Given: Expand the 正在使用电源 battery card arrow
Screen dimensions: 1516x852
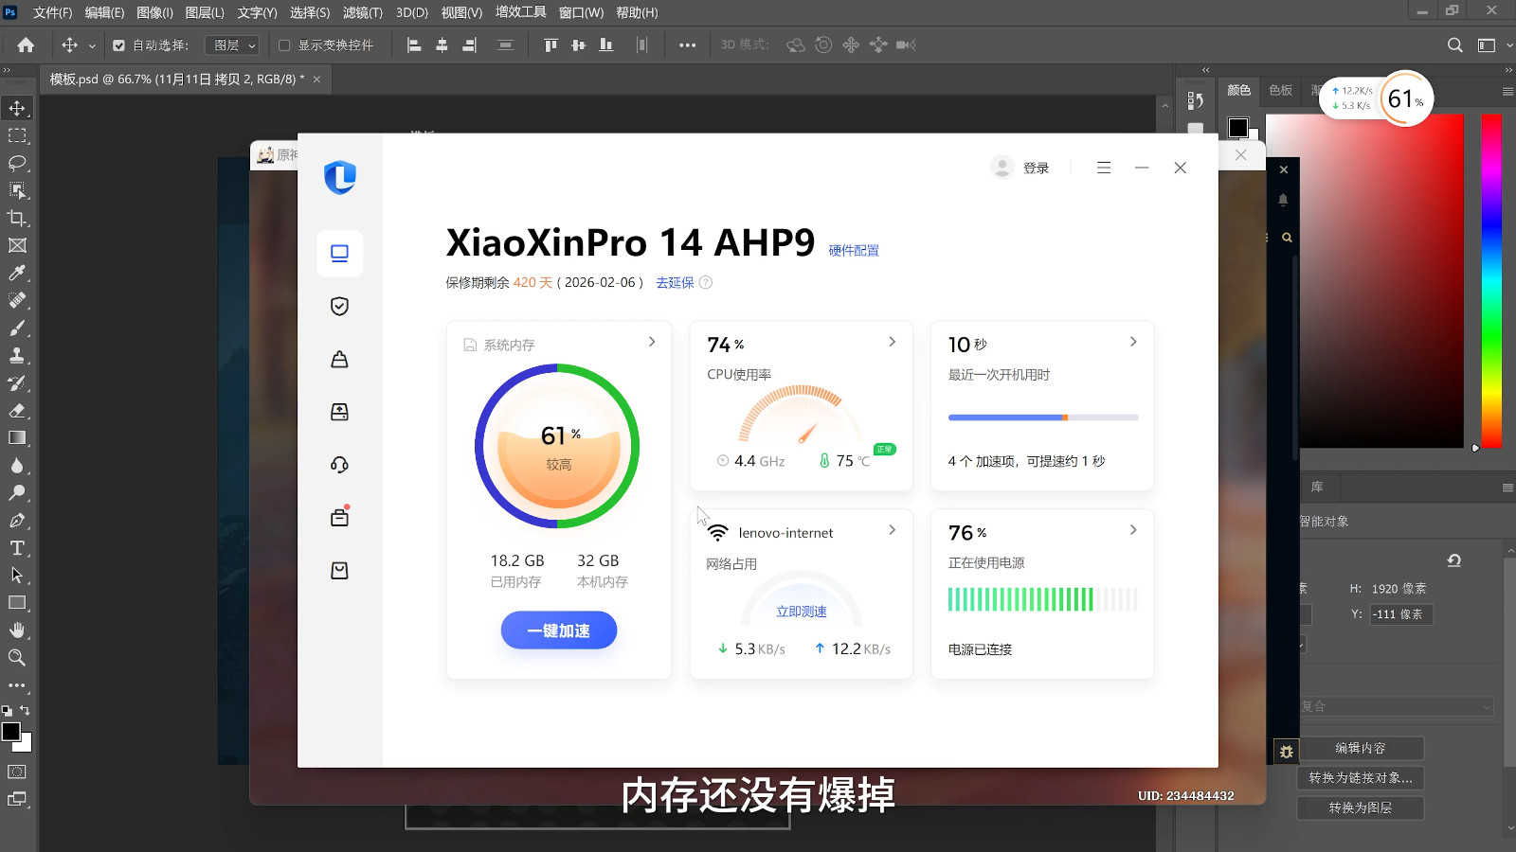Looking at the screenshot, I should coord(1133,530).
